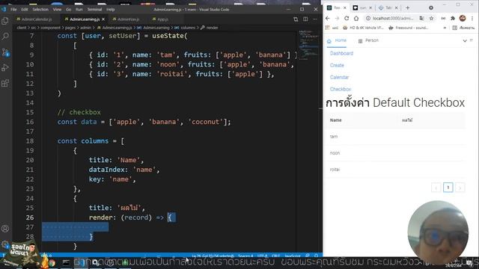The height and width of the screenshot is (269, 479).
Task: Close the third browser tab
Action: 397,7
